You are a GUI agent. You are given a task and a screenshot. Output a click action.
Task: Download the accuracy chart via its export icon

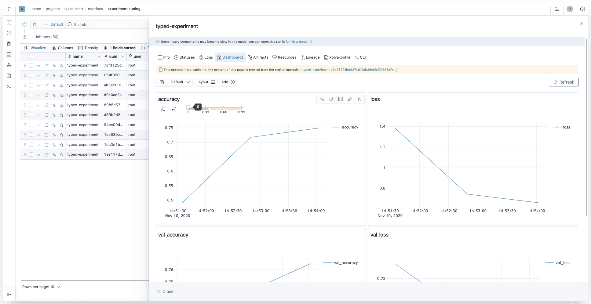click(x=322, y=99)
